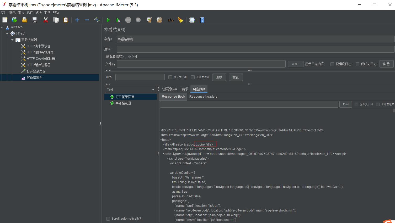This screenshot has height=223, width=395.
Task: Select 打开登录页面 sampler in left tree
Action: coord(36,71)
